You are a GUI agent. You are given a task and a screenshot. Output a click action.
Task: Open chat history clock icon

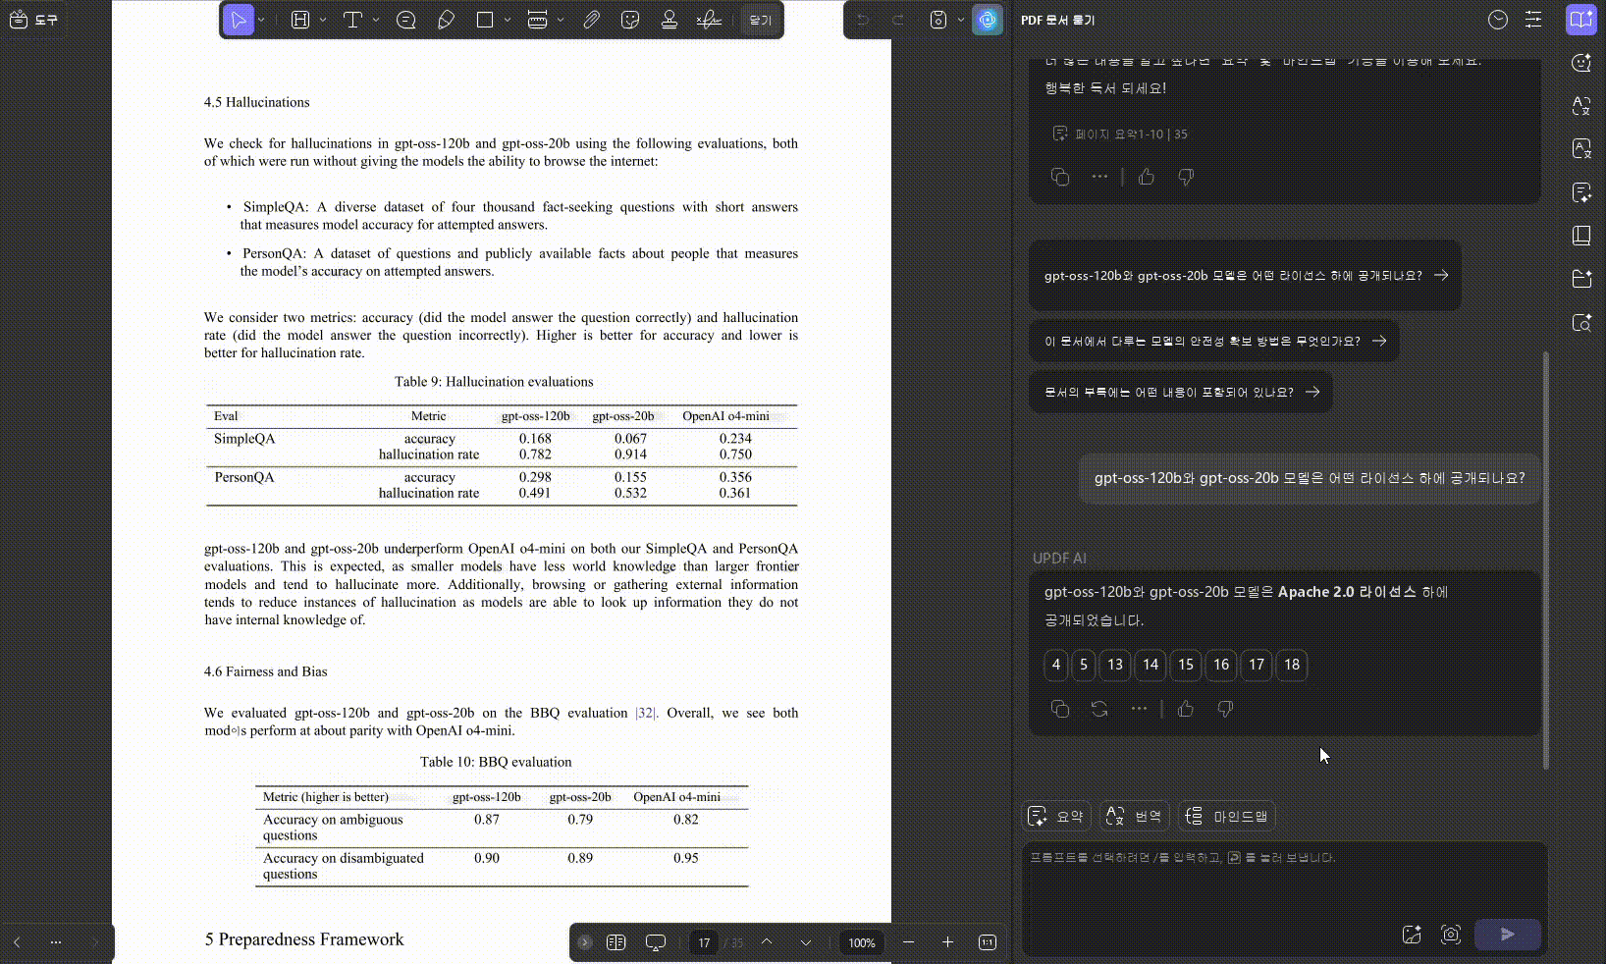click(1498, 20)
